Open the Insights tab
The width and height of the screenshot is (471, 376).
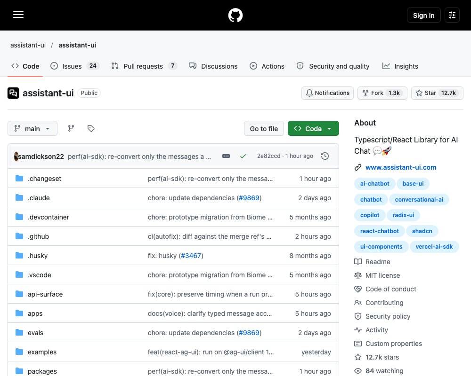400,66
